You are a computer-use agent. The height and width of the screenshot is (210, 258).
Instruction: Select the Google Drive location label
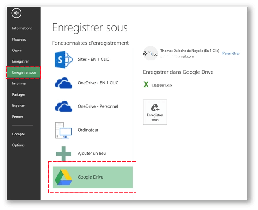tap(91, 177)
